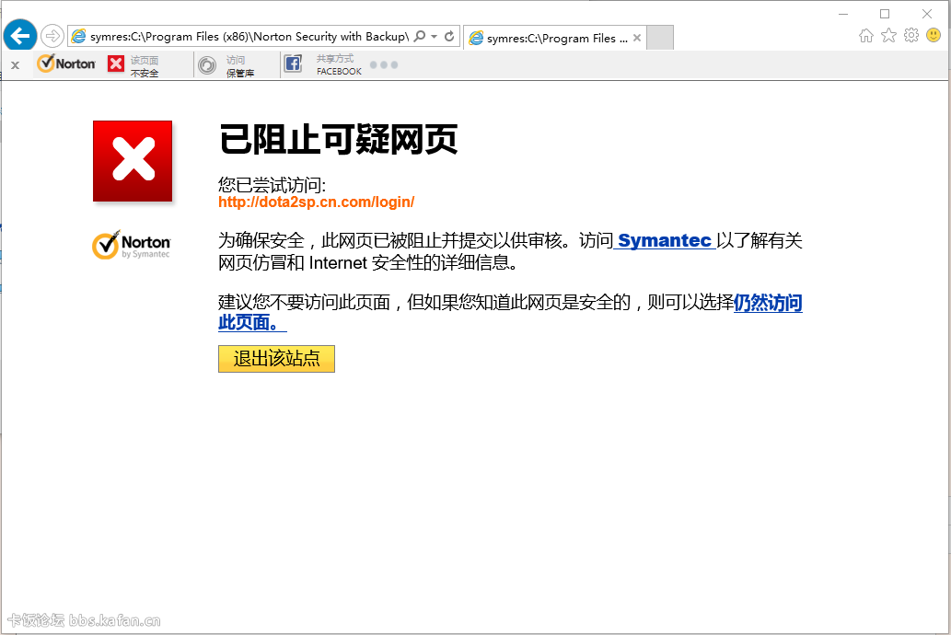Click the large red X blocked icon
This screenshot has width=951, height=635.
point(133,161)
